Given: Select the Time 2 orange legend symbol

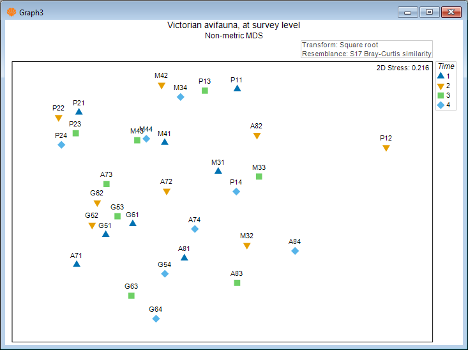Looking at the screenshot, I should coord(441,86).
